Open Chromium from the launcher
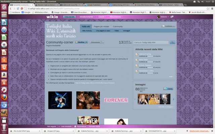Viewport: 215px width, 134px height. click(4, 105)
